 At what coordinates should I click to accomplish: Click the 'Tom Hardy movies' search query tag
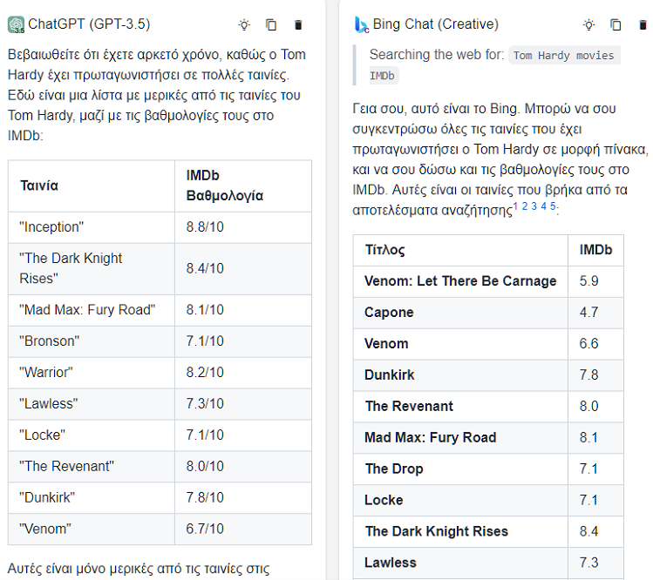(564, 56)
